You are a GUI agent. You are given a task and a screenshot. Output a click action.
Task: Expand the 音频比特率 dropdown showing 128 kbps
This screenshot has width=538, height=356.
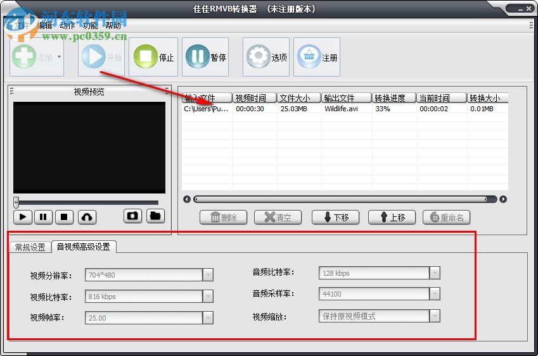[435, 273]
